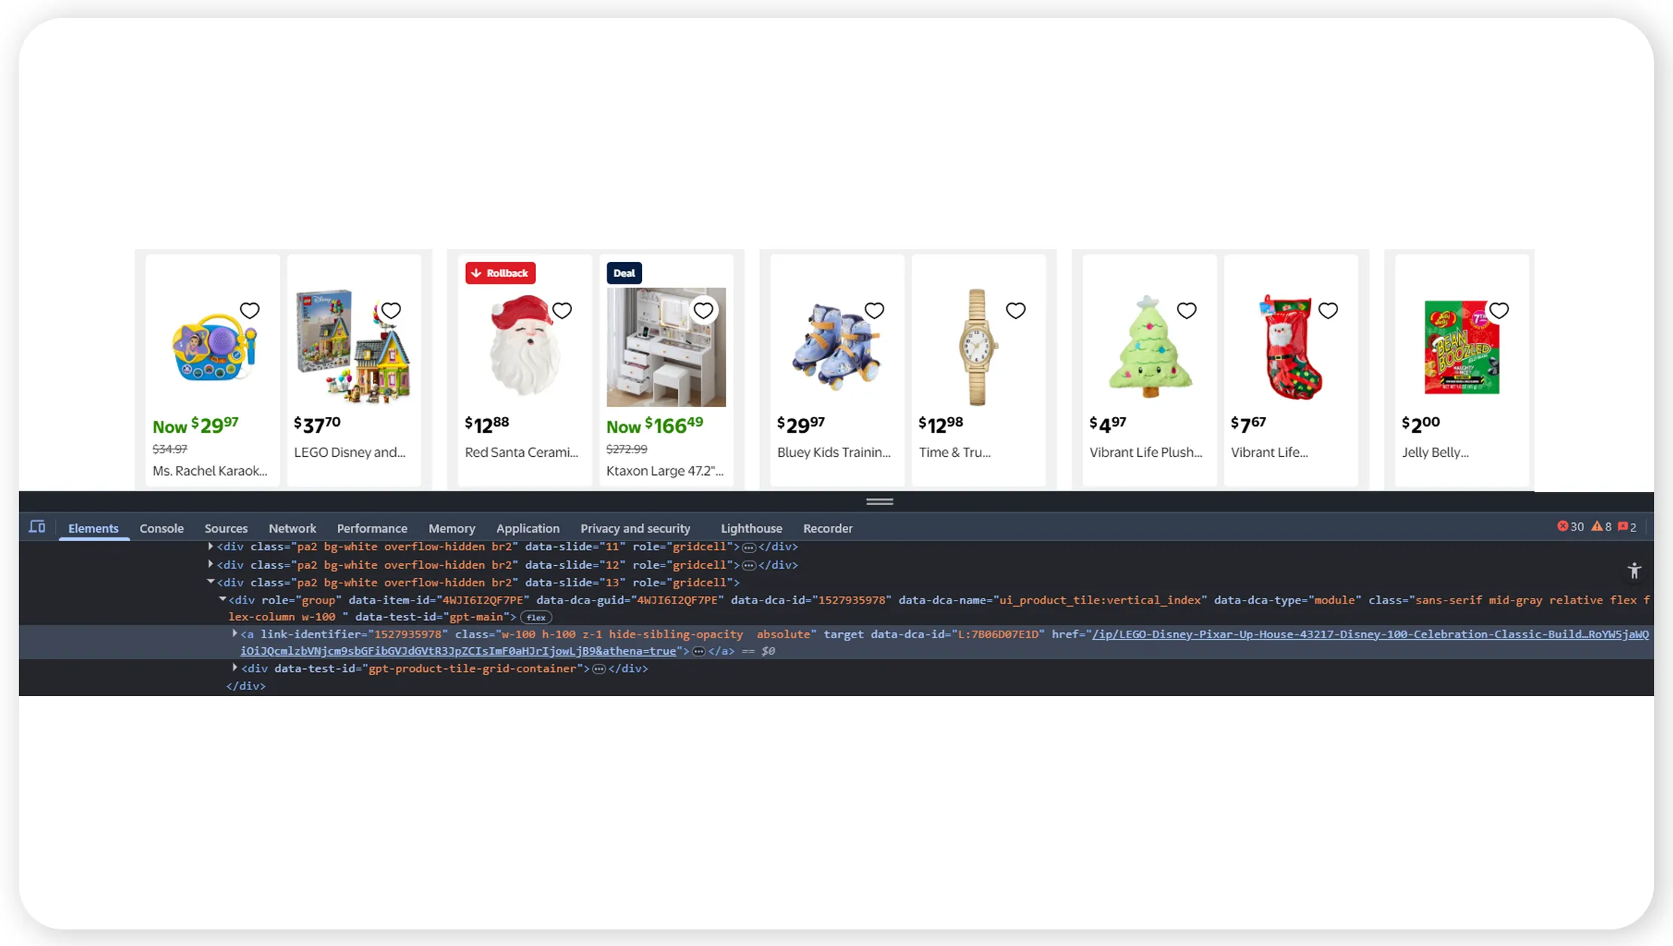Image resolution: width=1673 pixels, height=946 pixels.
Task: Open the Lighthouse tab in DevTools
Action: pos(750,528)
